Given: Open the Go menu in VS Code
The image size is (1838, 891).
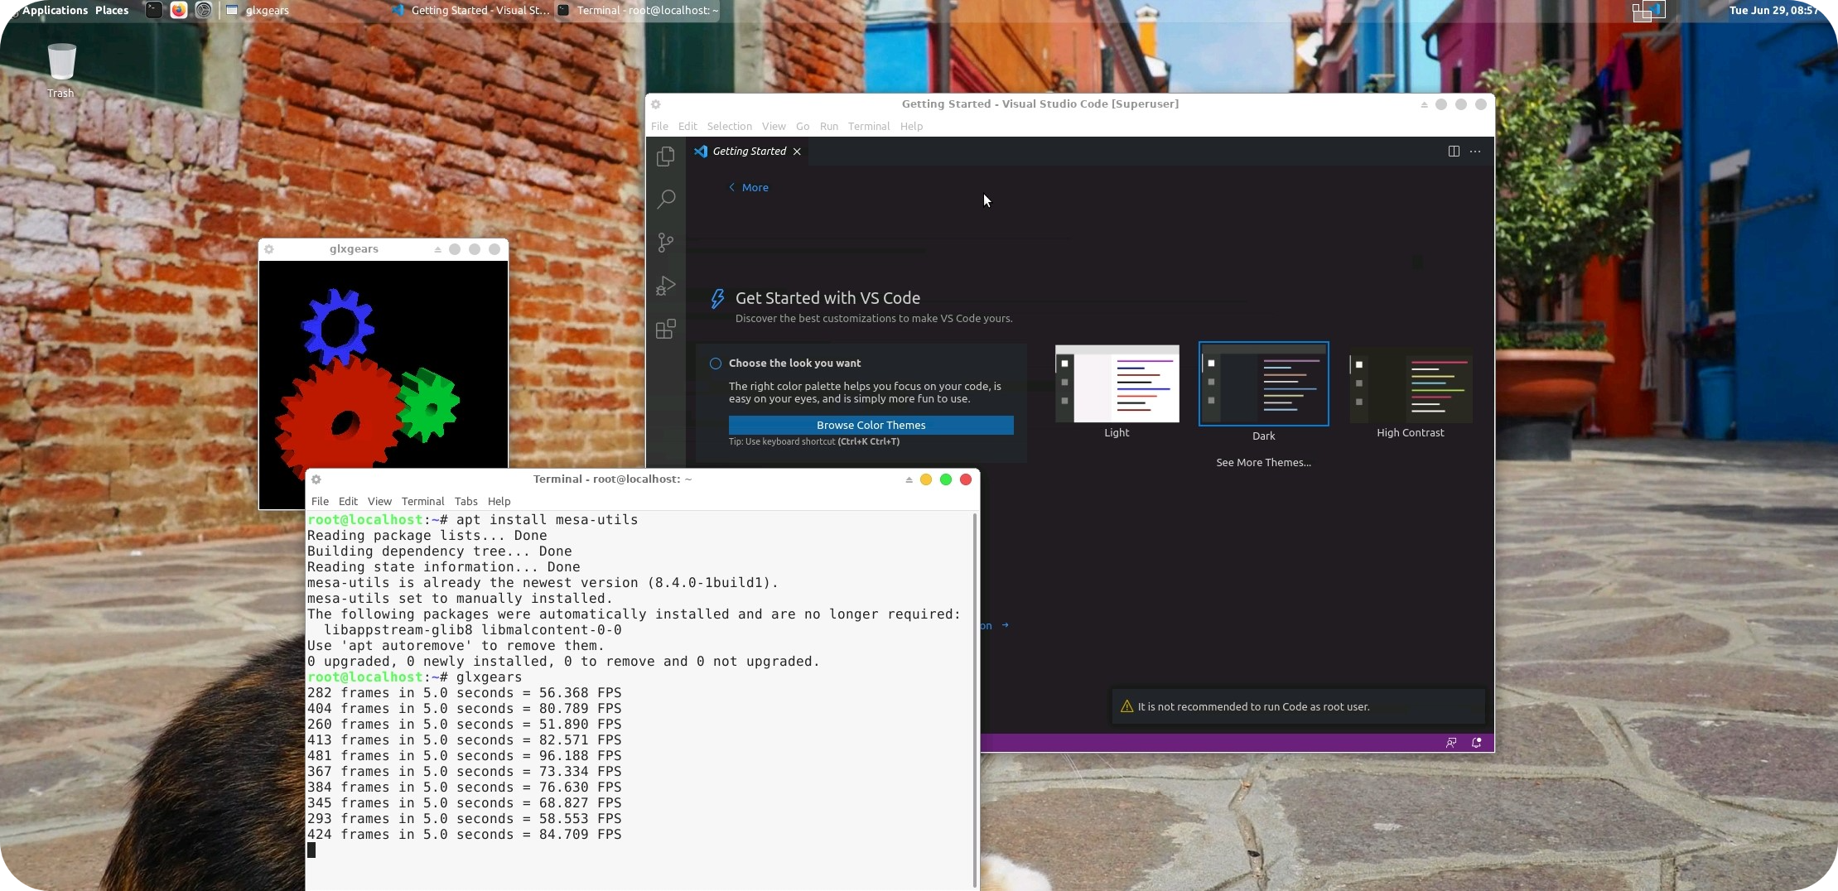Looking at the screenshot, I should pos(803,127).
